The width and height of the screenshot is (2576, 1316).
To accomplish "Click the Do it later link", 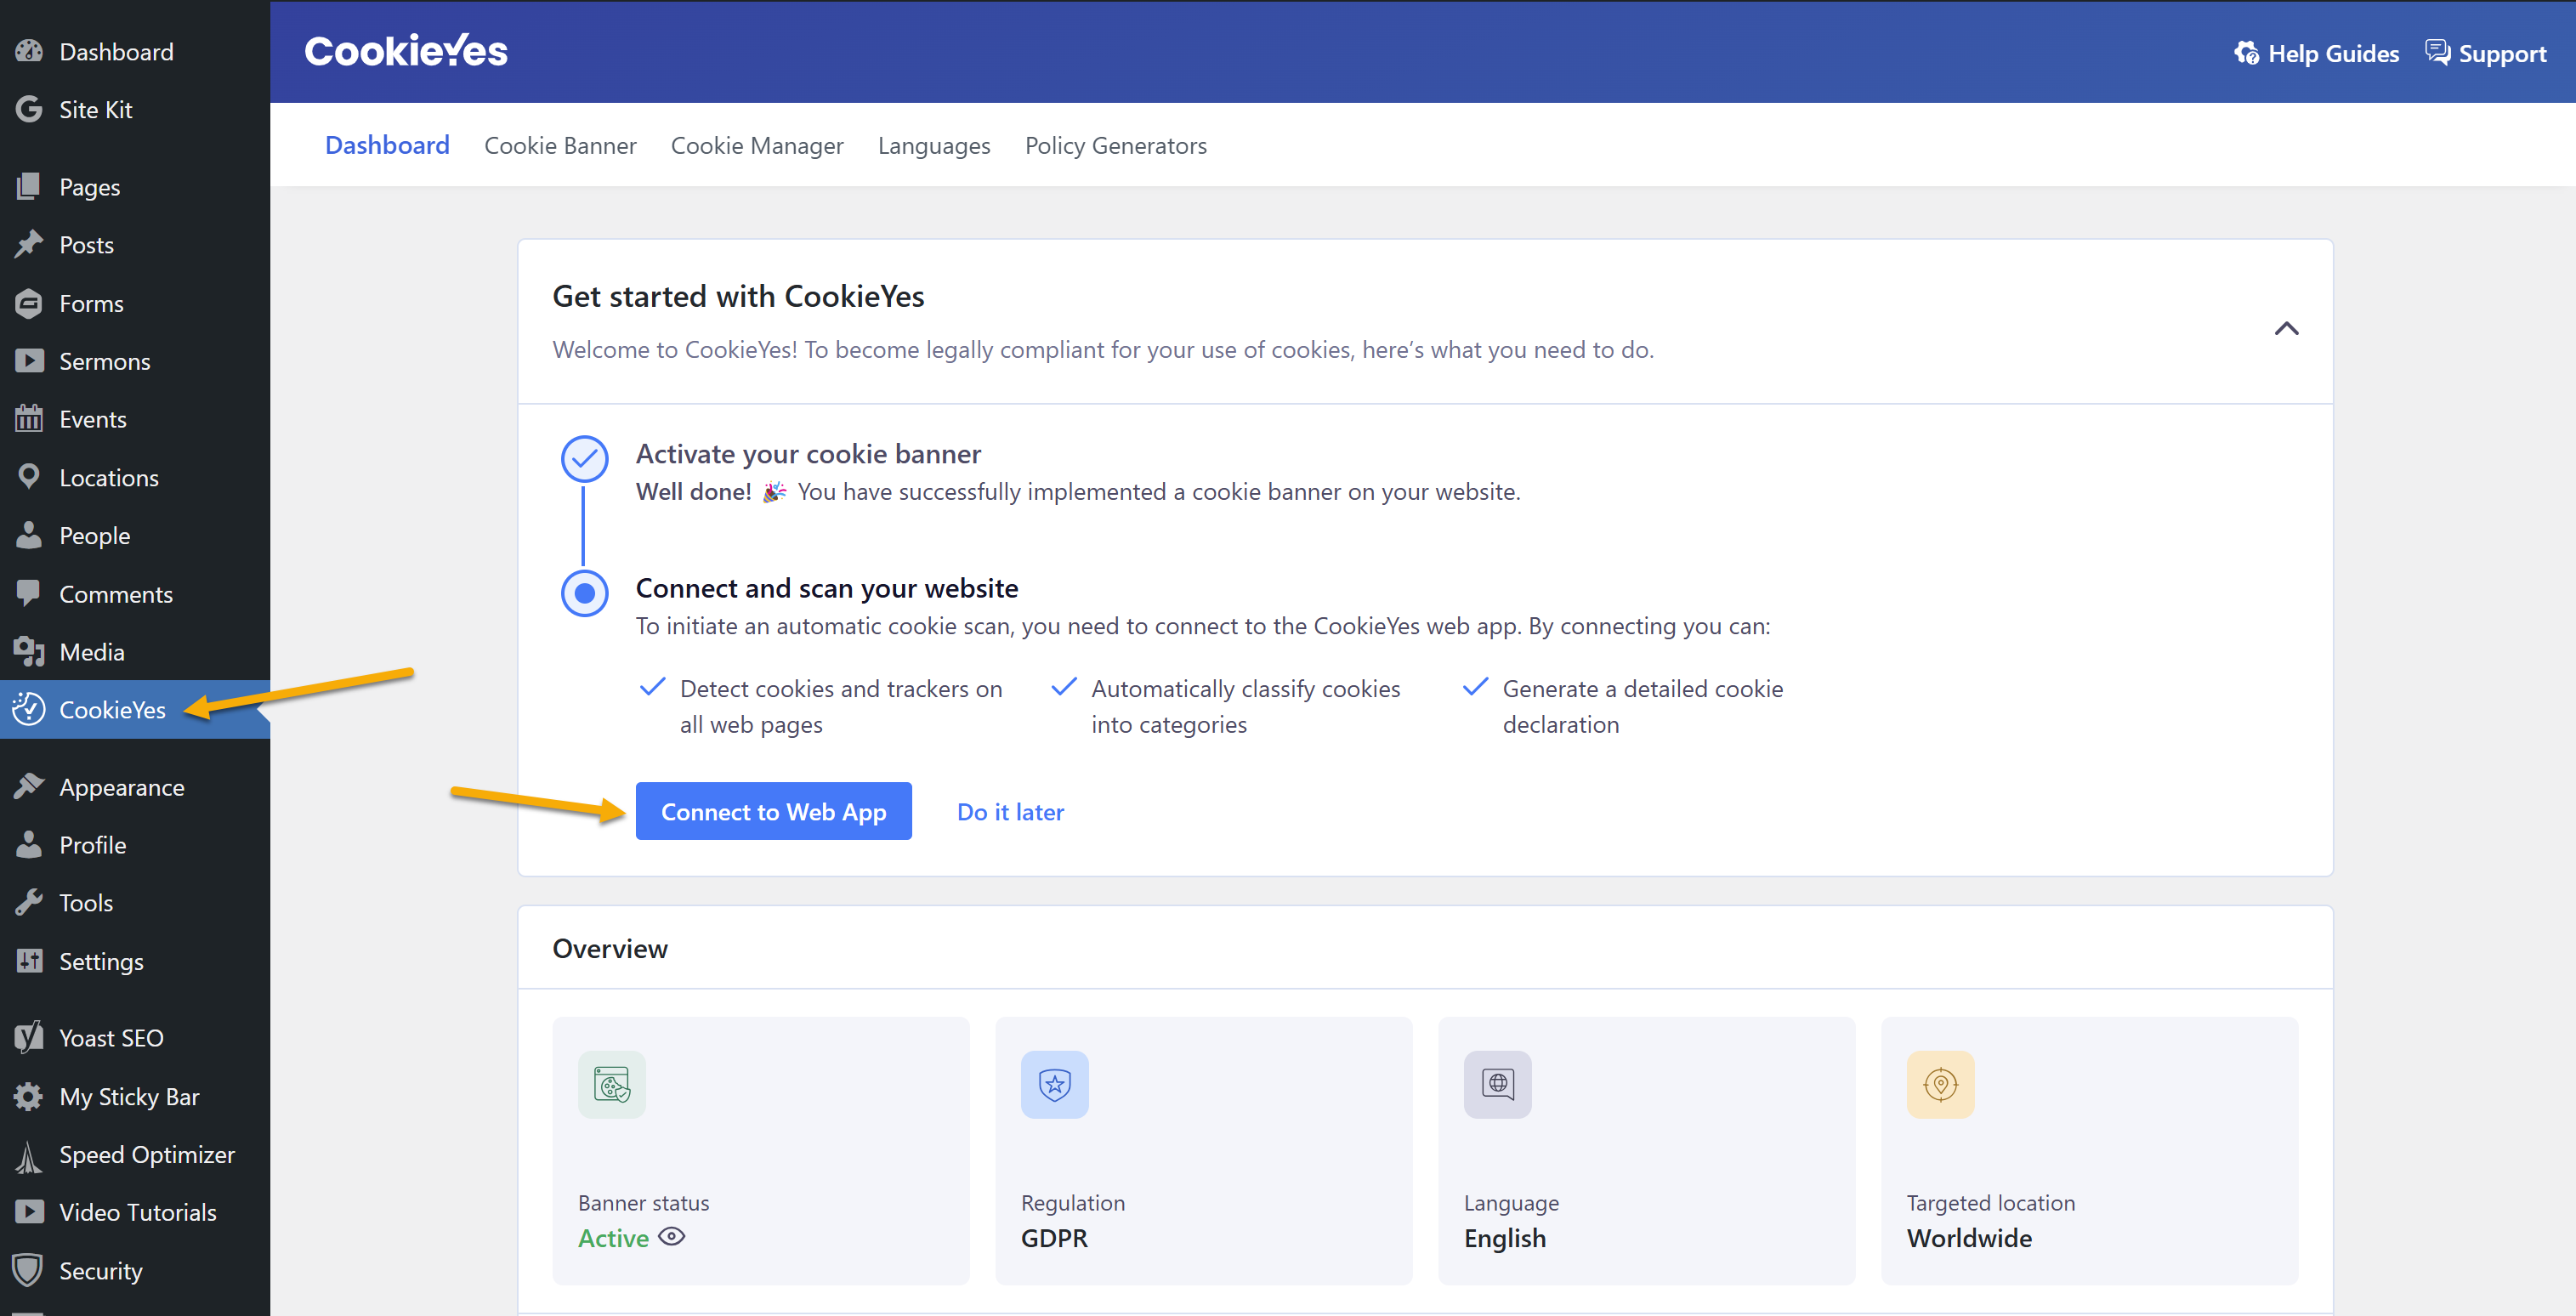I will 1010,811.
